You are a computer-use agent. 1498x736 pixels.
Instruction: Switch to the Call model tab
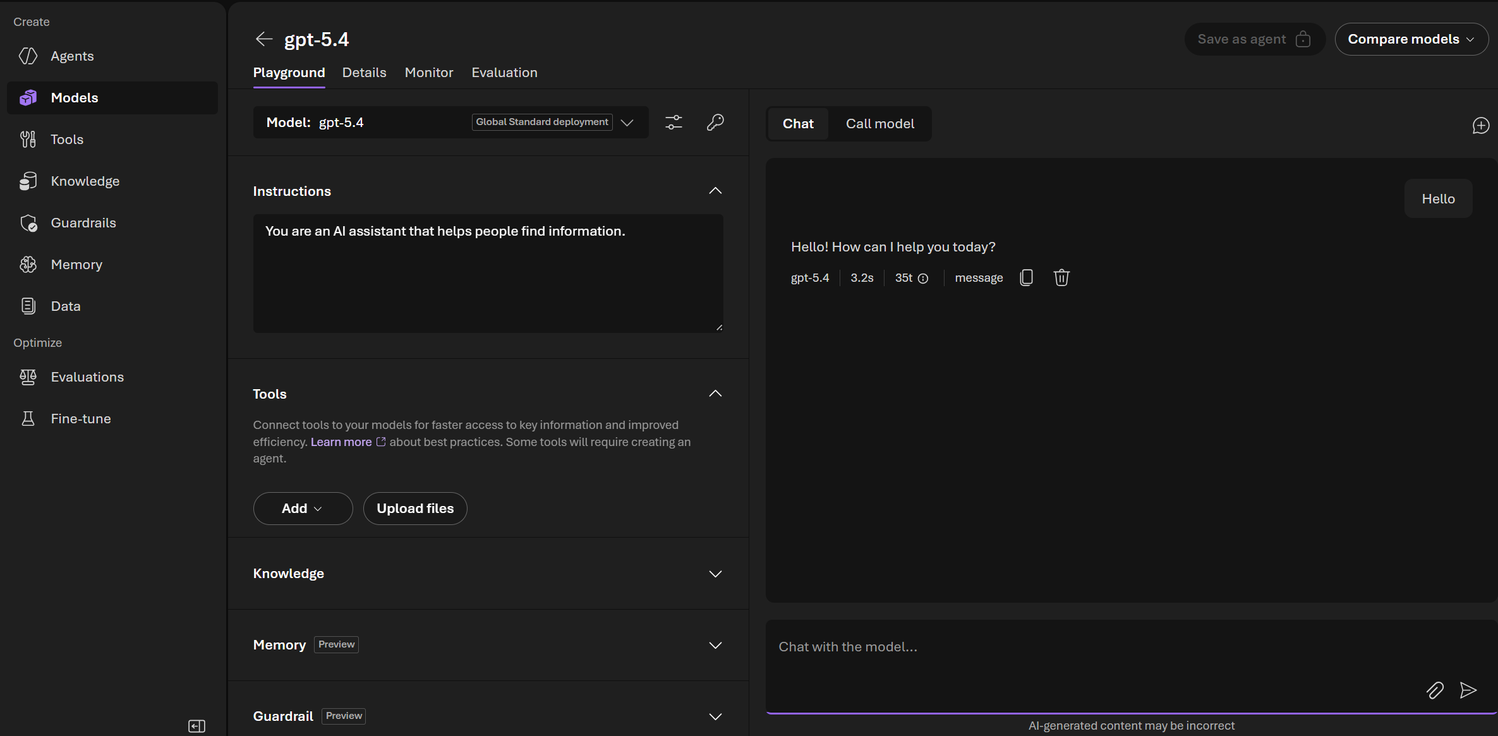coord(879,124)
